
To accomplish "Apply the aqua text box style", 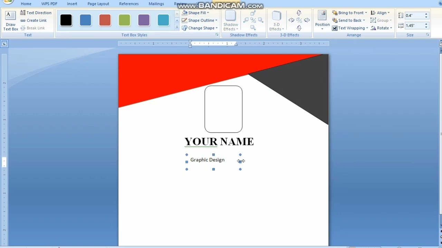I will (163, 20).
